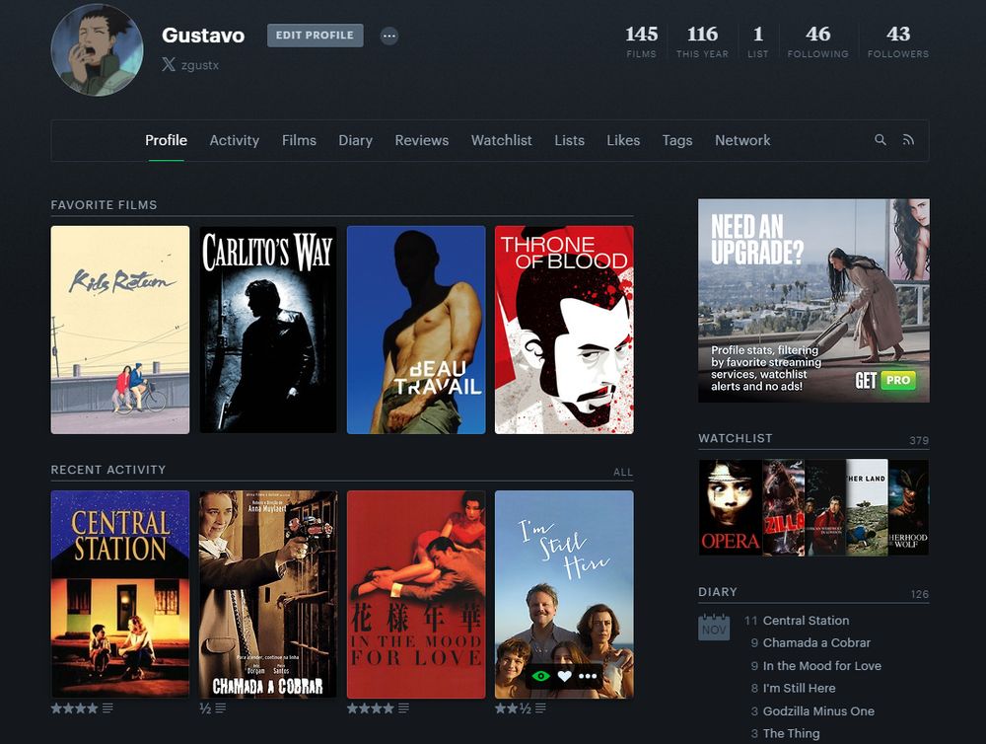Open the Carlito's Way favorite poster

pos(268,330)
